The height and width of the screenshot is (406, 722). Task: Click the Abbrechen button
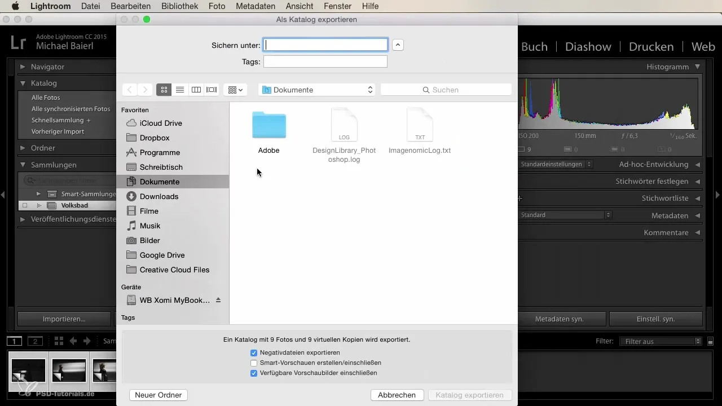(397, 395)
